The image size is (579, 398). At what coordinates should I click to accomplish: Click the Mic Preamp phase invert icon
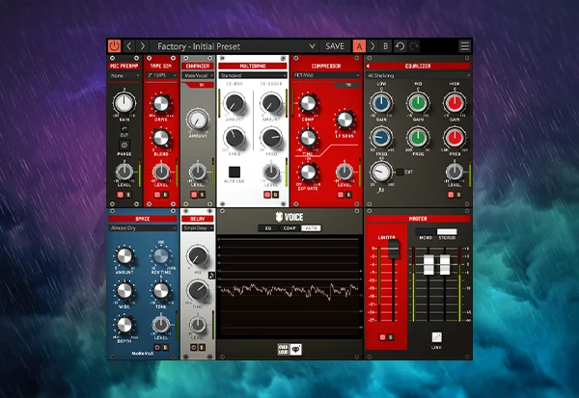click(124, 145)
